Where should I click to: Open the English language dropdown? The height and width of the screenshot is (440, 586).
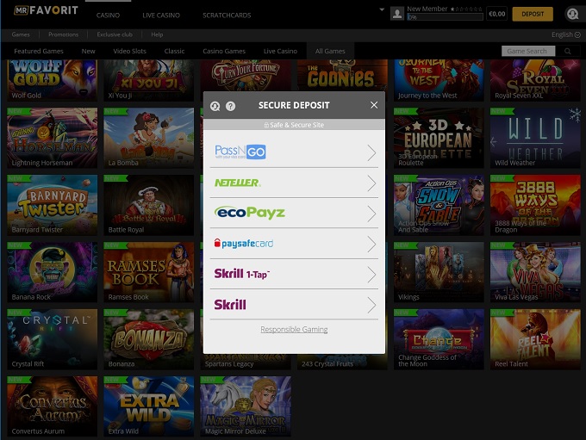pos(564,34)
